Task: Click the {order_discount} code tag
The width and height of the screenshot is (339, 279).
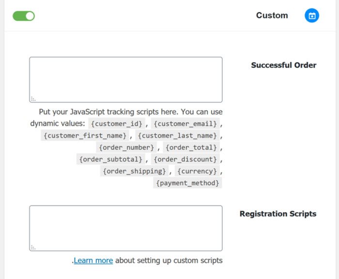Action: click(185, 160)
